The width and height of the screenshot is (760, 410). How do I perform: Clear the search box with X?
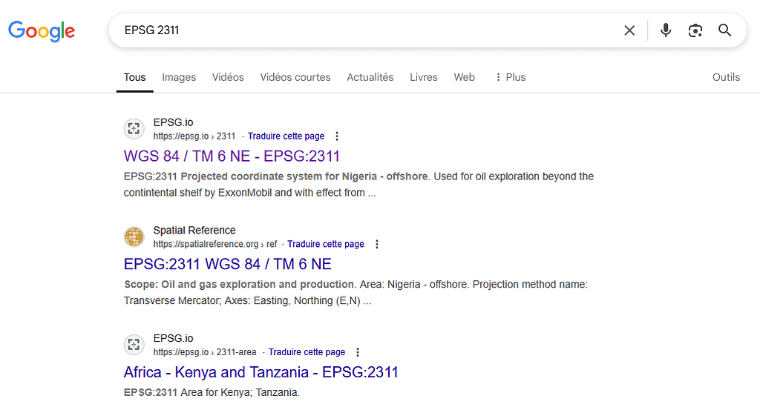point(629,30)
